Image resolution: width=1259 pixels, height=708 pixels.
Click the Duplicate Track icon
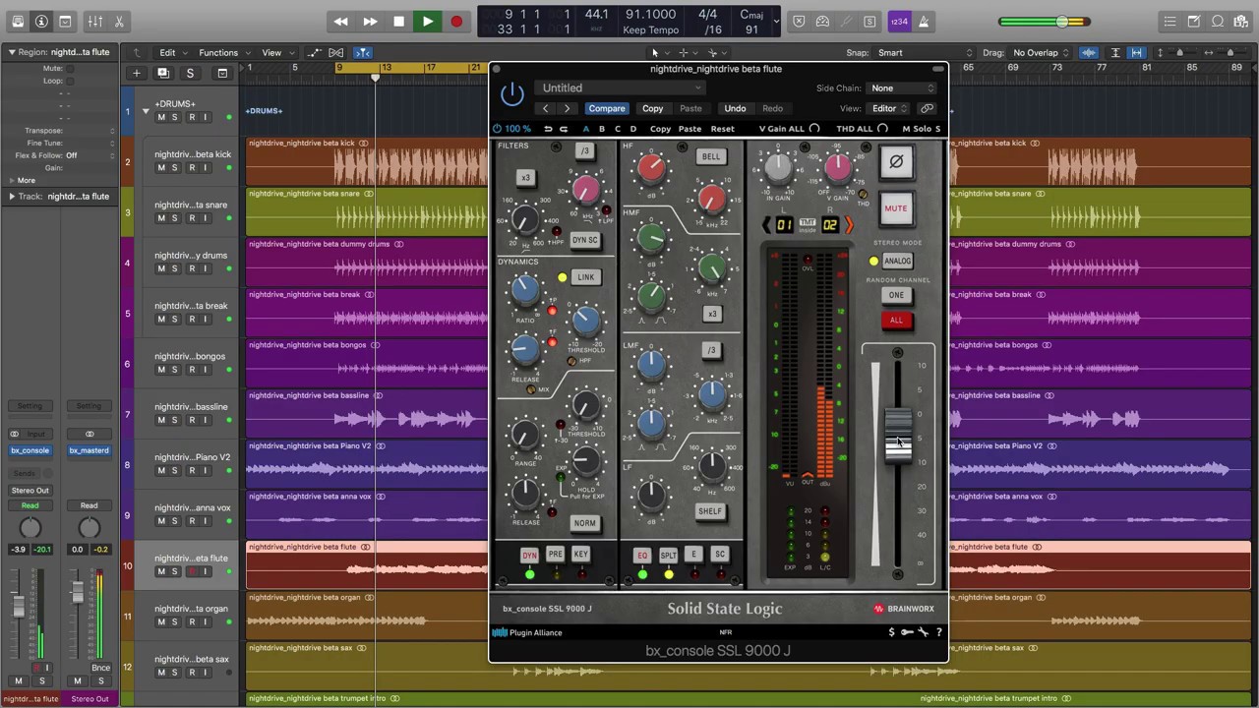(x=163, y=73)
